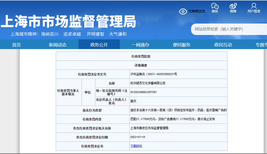
Task: Open the 微博 Weibo icon
Action: 233,6
